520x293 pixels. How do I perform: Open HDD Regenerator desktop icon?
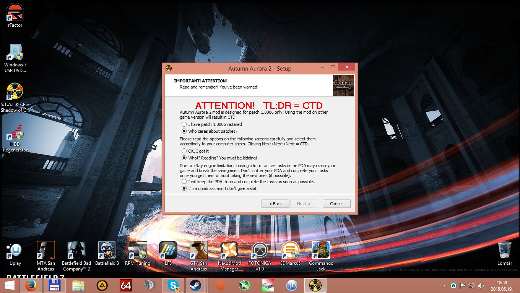pos(15,138)
